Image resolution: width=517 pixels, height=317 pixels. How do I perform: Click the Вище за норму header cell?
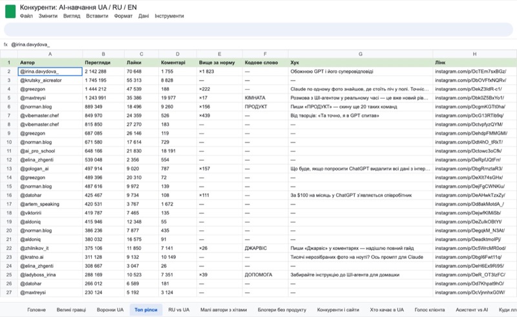(220, 63)
